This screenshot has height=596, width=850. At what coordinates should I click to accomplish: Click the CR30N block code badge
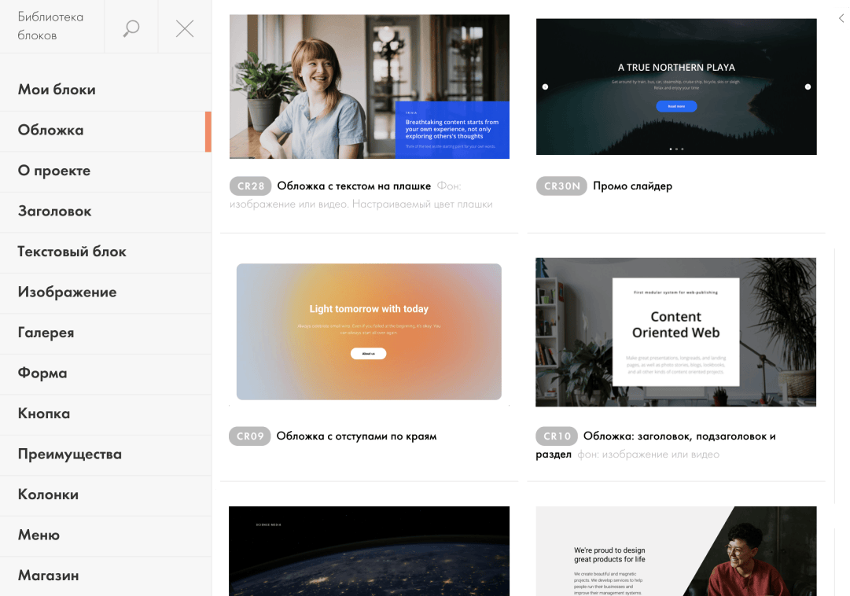click(x=561, y=186)
